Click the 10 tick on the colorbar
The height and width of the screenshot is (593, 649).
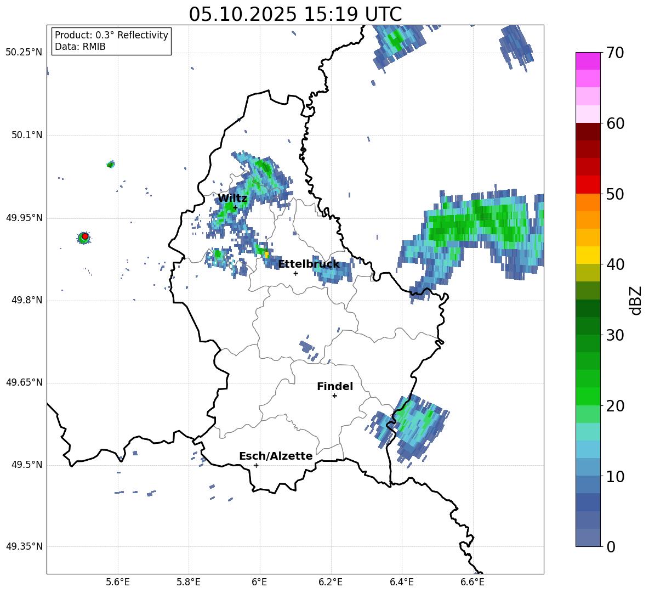click(x=615, y=476)
